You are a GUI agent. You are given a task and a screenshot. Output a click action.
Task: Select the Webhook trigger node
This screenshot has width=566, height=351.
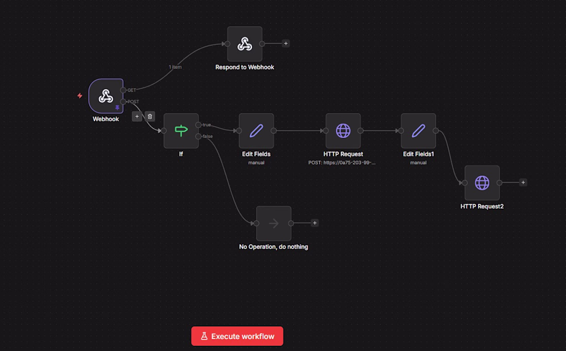106,96
